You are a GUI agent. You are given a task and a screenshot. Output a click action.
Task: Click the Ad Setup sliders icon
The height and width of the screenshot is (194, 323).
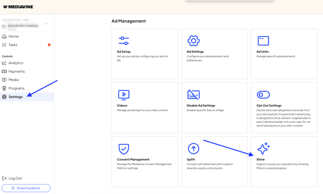[x=123, y=41]
